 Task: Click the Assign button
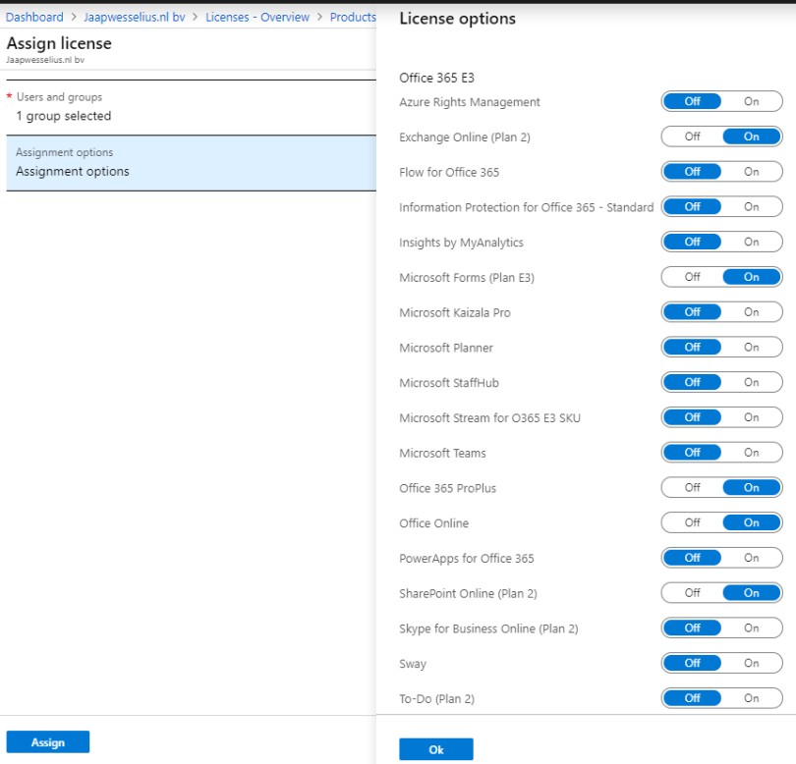coord(48,742)
